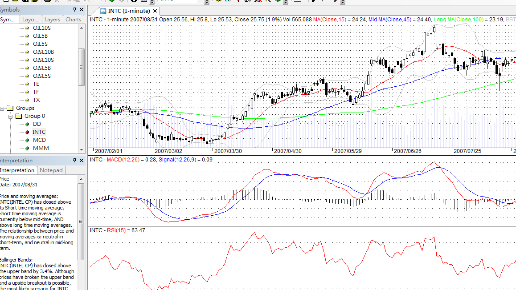This screenshot has width=516, height=290.
Task: Click the 2007/03/30 date axis label
Action: click(228, 151)
